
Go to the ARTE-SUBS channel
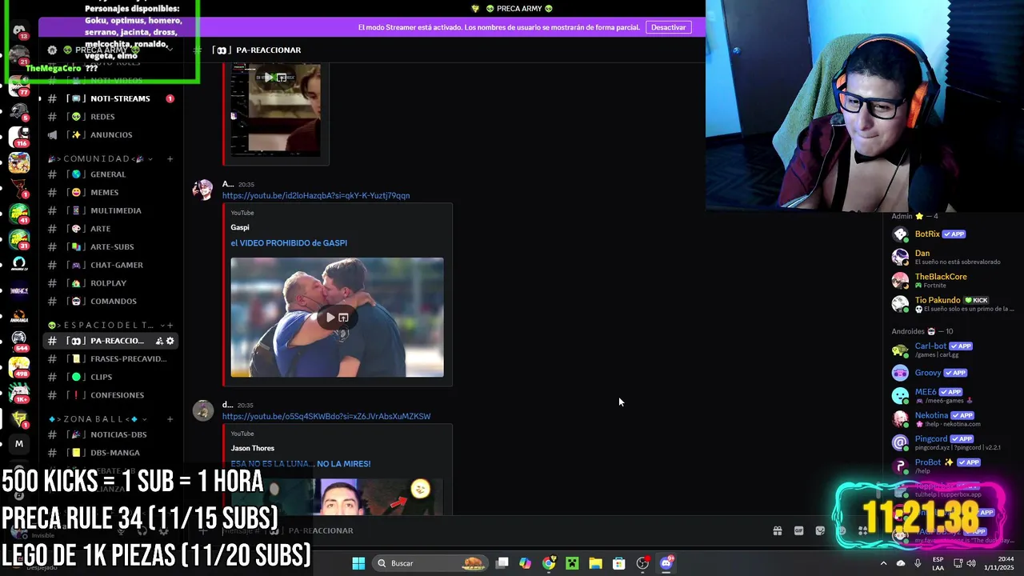click(x=110, y=247)
